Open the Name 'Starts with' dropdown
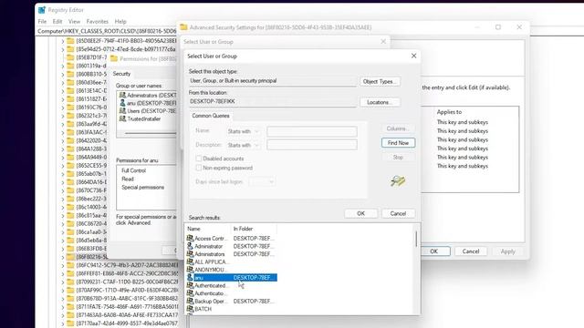 [x=244, y=131]
